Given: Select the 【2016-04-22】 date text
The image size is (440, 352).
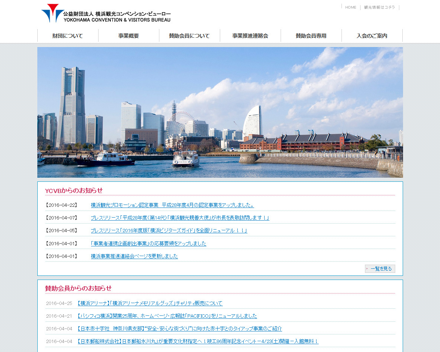Looking at the screenshot, I should click(x=62, y=205).
